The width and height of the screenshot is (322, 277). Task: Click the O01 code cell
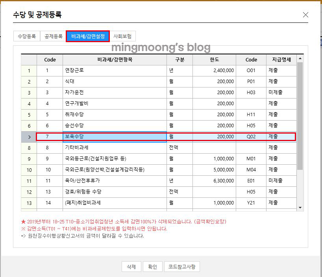pos(251,71)
